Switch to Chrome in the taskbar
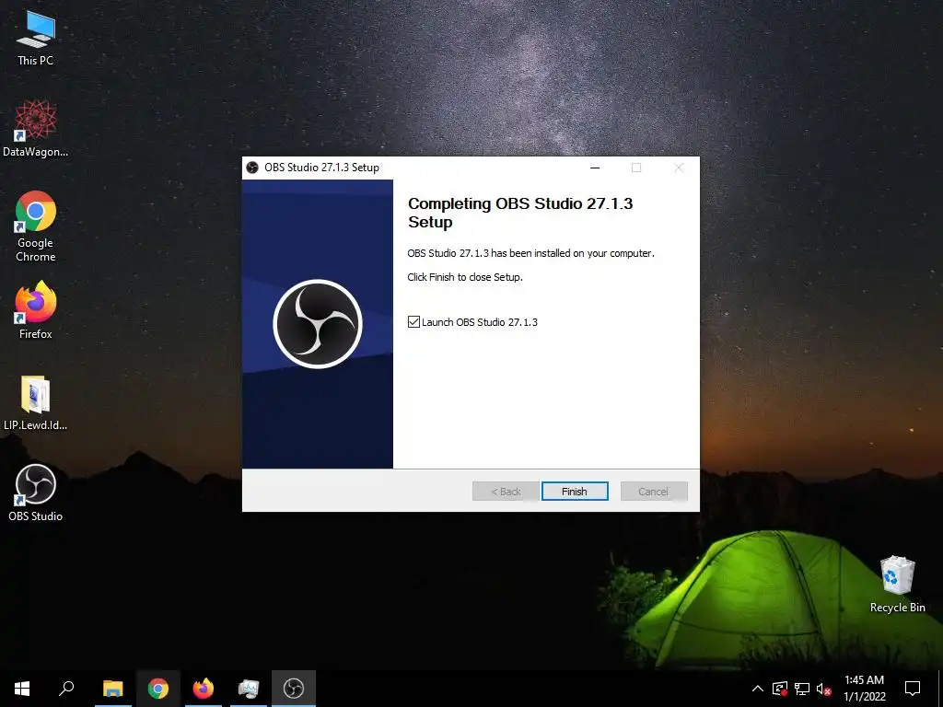The width and height of the screenshot is (943, 707). [158, 689]
